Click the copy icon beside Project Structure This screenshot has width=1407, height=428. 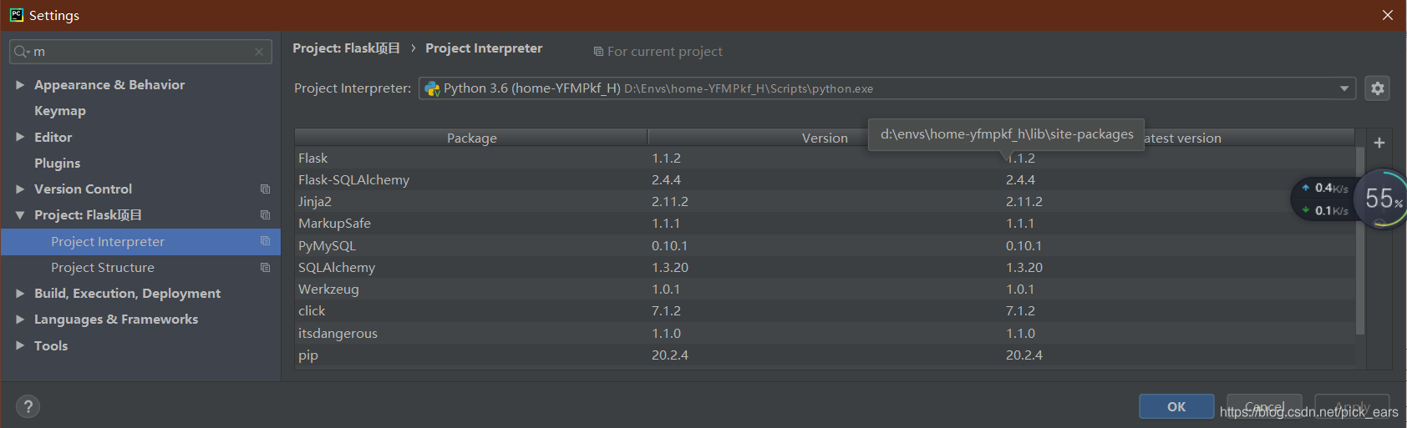265,268
